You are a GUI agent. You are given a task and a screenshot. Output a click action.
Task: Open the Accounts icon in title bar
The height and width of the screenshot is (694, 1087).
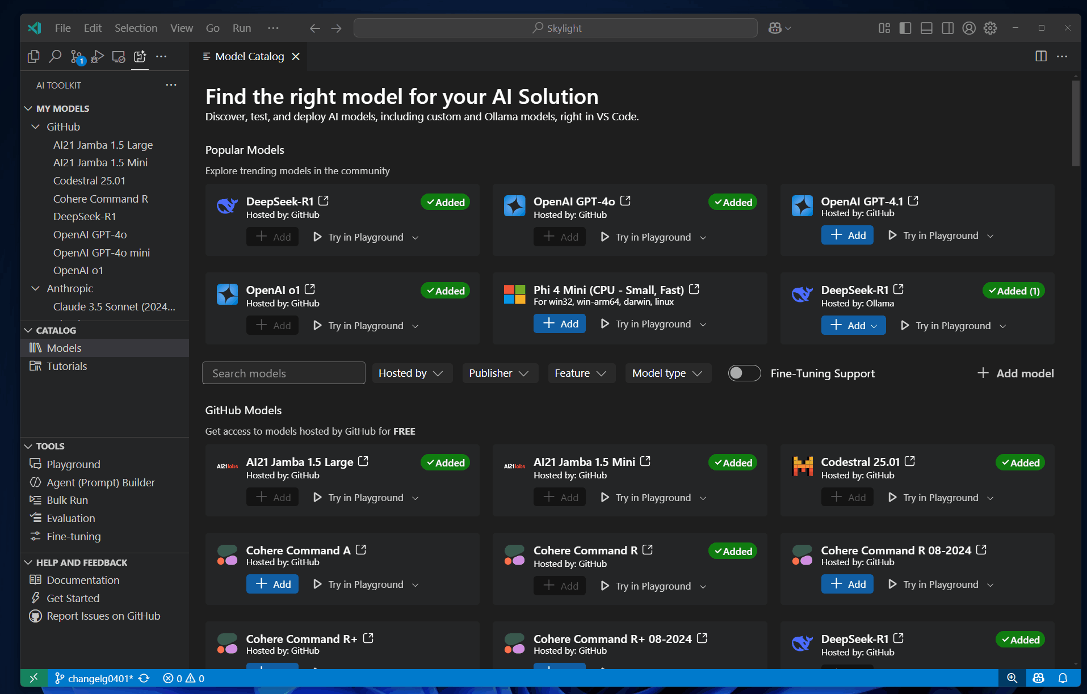point(969,28)
